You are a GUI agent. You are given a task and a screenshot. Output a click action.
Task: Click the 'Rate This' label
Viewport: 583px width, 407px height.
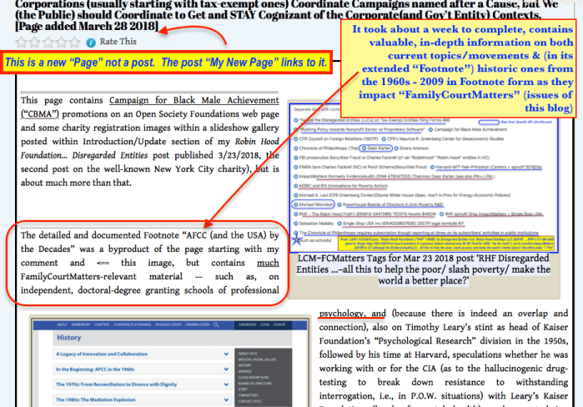[x=118, y=41]
